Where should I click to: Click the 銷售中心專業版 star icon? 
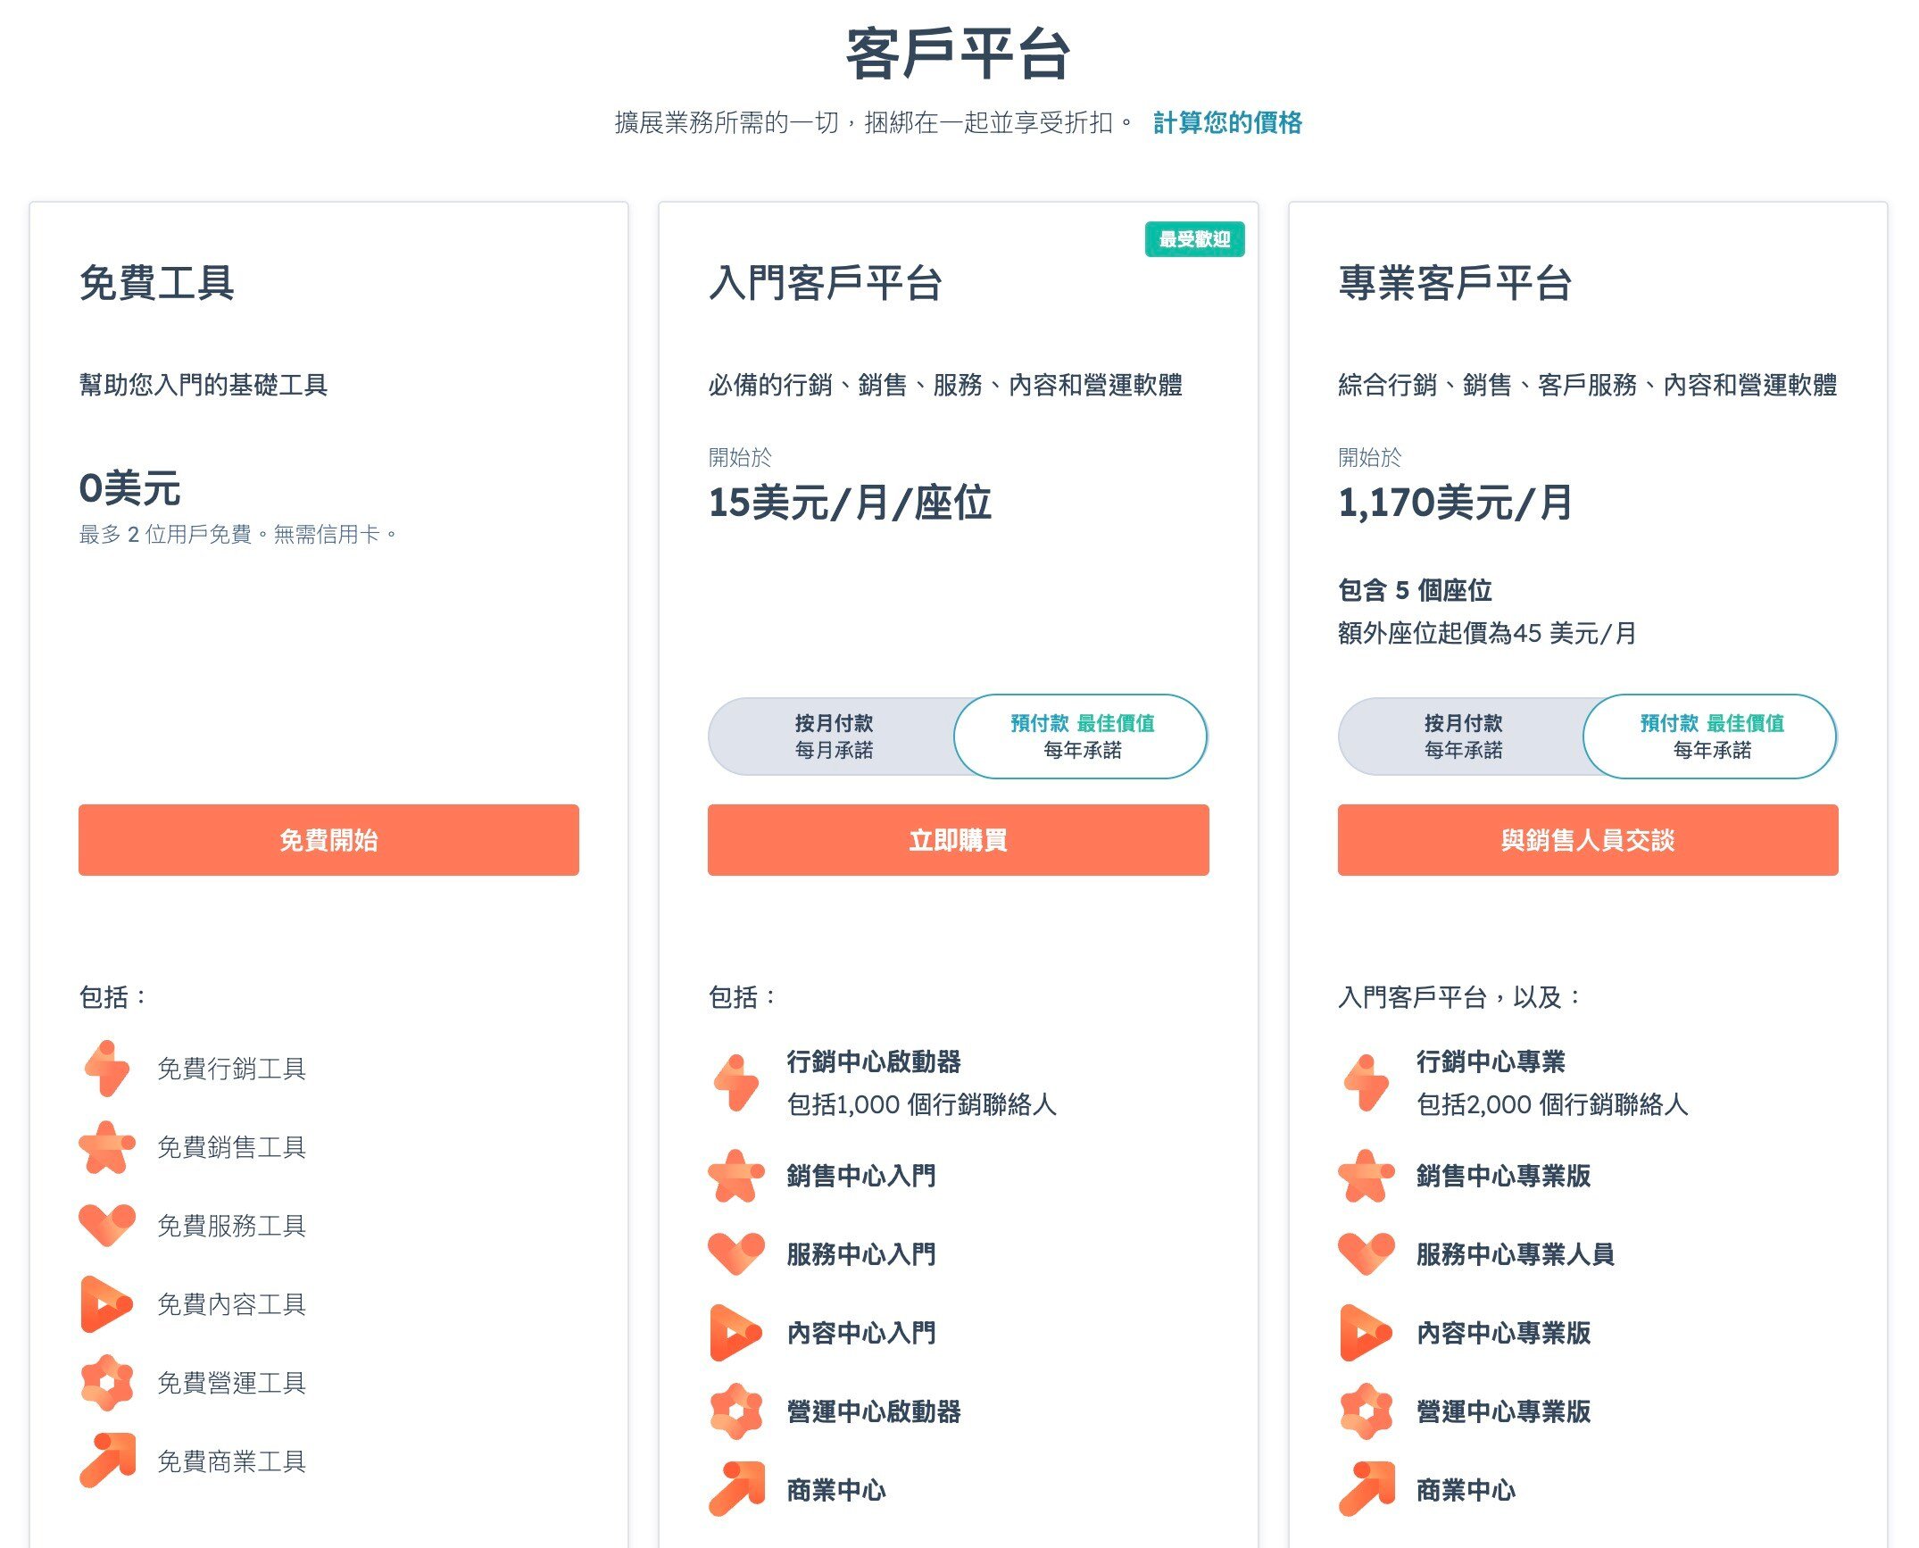[x=1366, y=1177]
